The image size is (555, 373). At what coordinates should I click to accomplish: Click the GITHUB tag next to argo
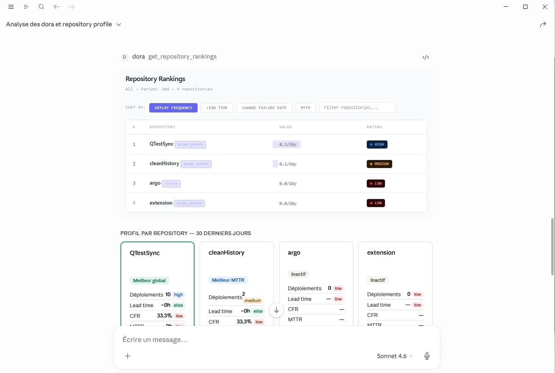[x=171, y=183]
